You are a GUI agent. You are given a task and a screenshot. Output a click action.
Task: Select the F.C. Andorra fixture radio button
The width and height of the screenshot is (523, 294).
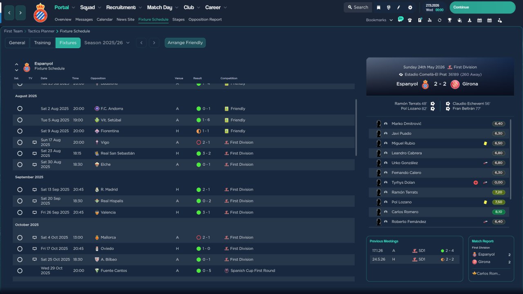(20, 109)
